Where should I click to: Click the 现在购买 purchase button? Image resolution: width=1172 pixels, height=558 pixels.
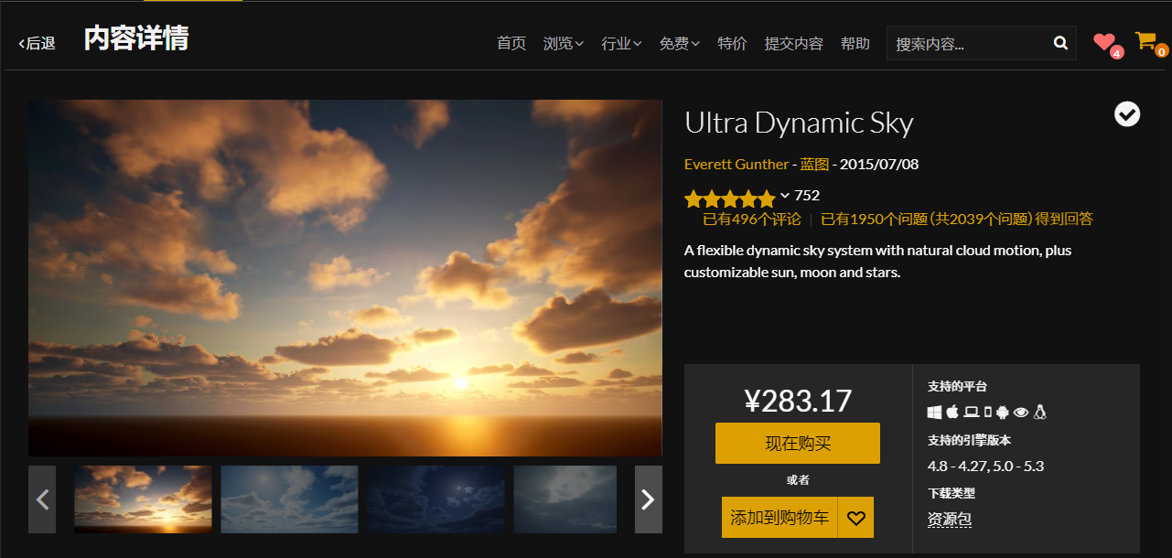coord(797,443)
